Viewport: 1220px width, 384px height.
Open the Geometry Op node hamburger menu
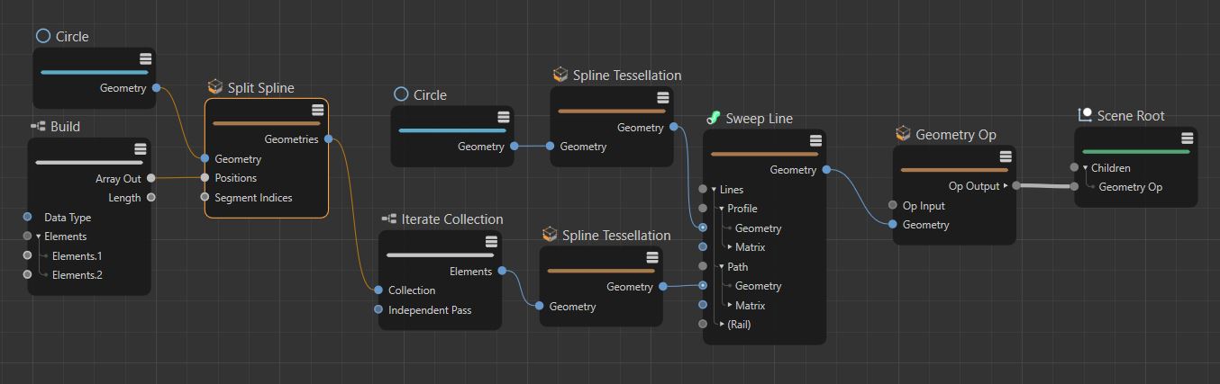point(1006,156)
